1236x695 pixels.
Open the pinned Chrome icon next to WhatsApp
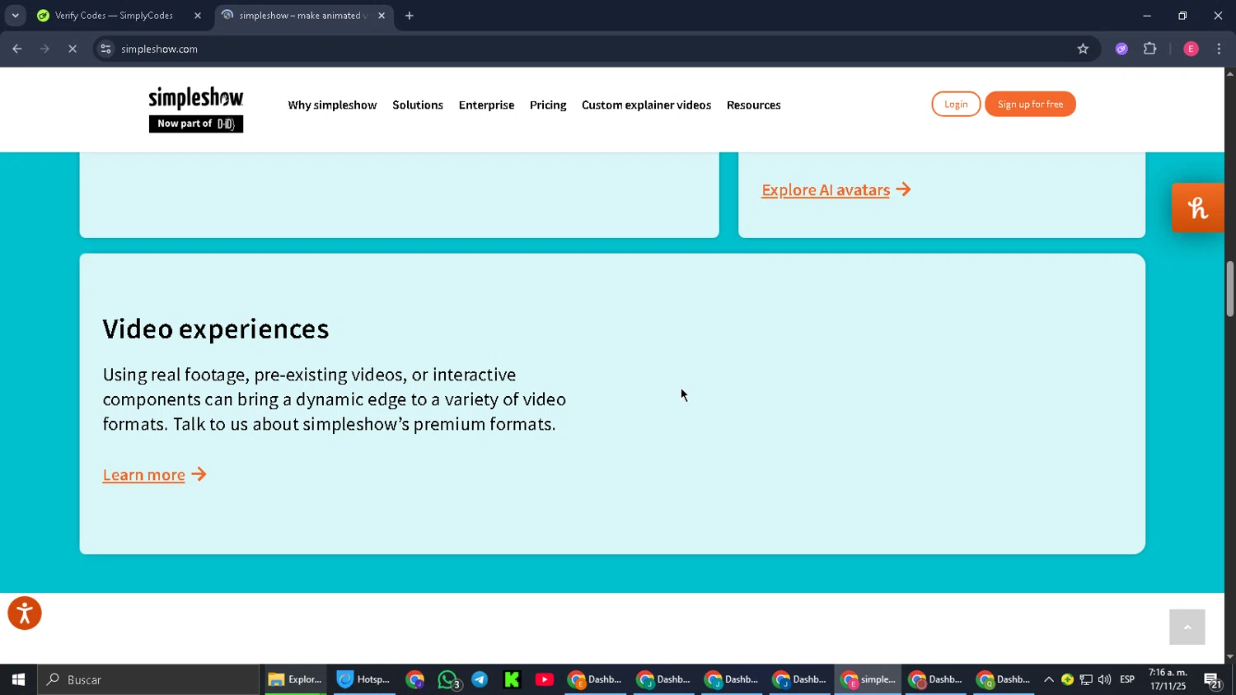point(415,679)
